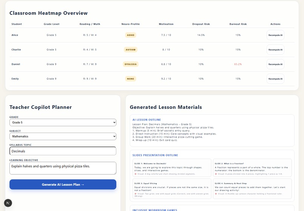Click Alice's motivation score 7.5 / 10
This screenshot has width=304, height=211.
166,35
